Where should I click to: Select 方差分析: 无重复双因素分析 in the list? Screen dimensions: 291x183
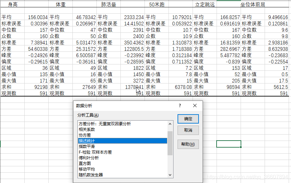pyautogui.click(x=122, y=124)
